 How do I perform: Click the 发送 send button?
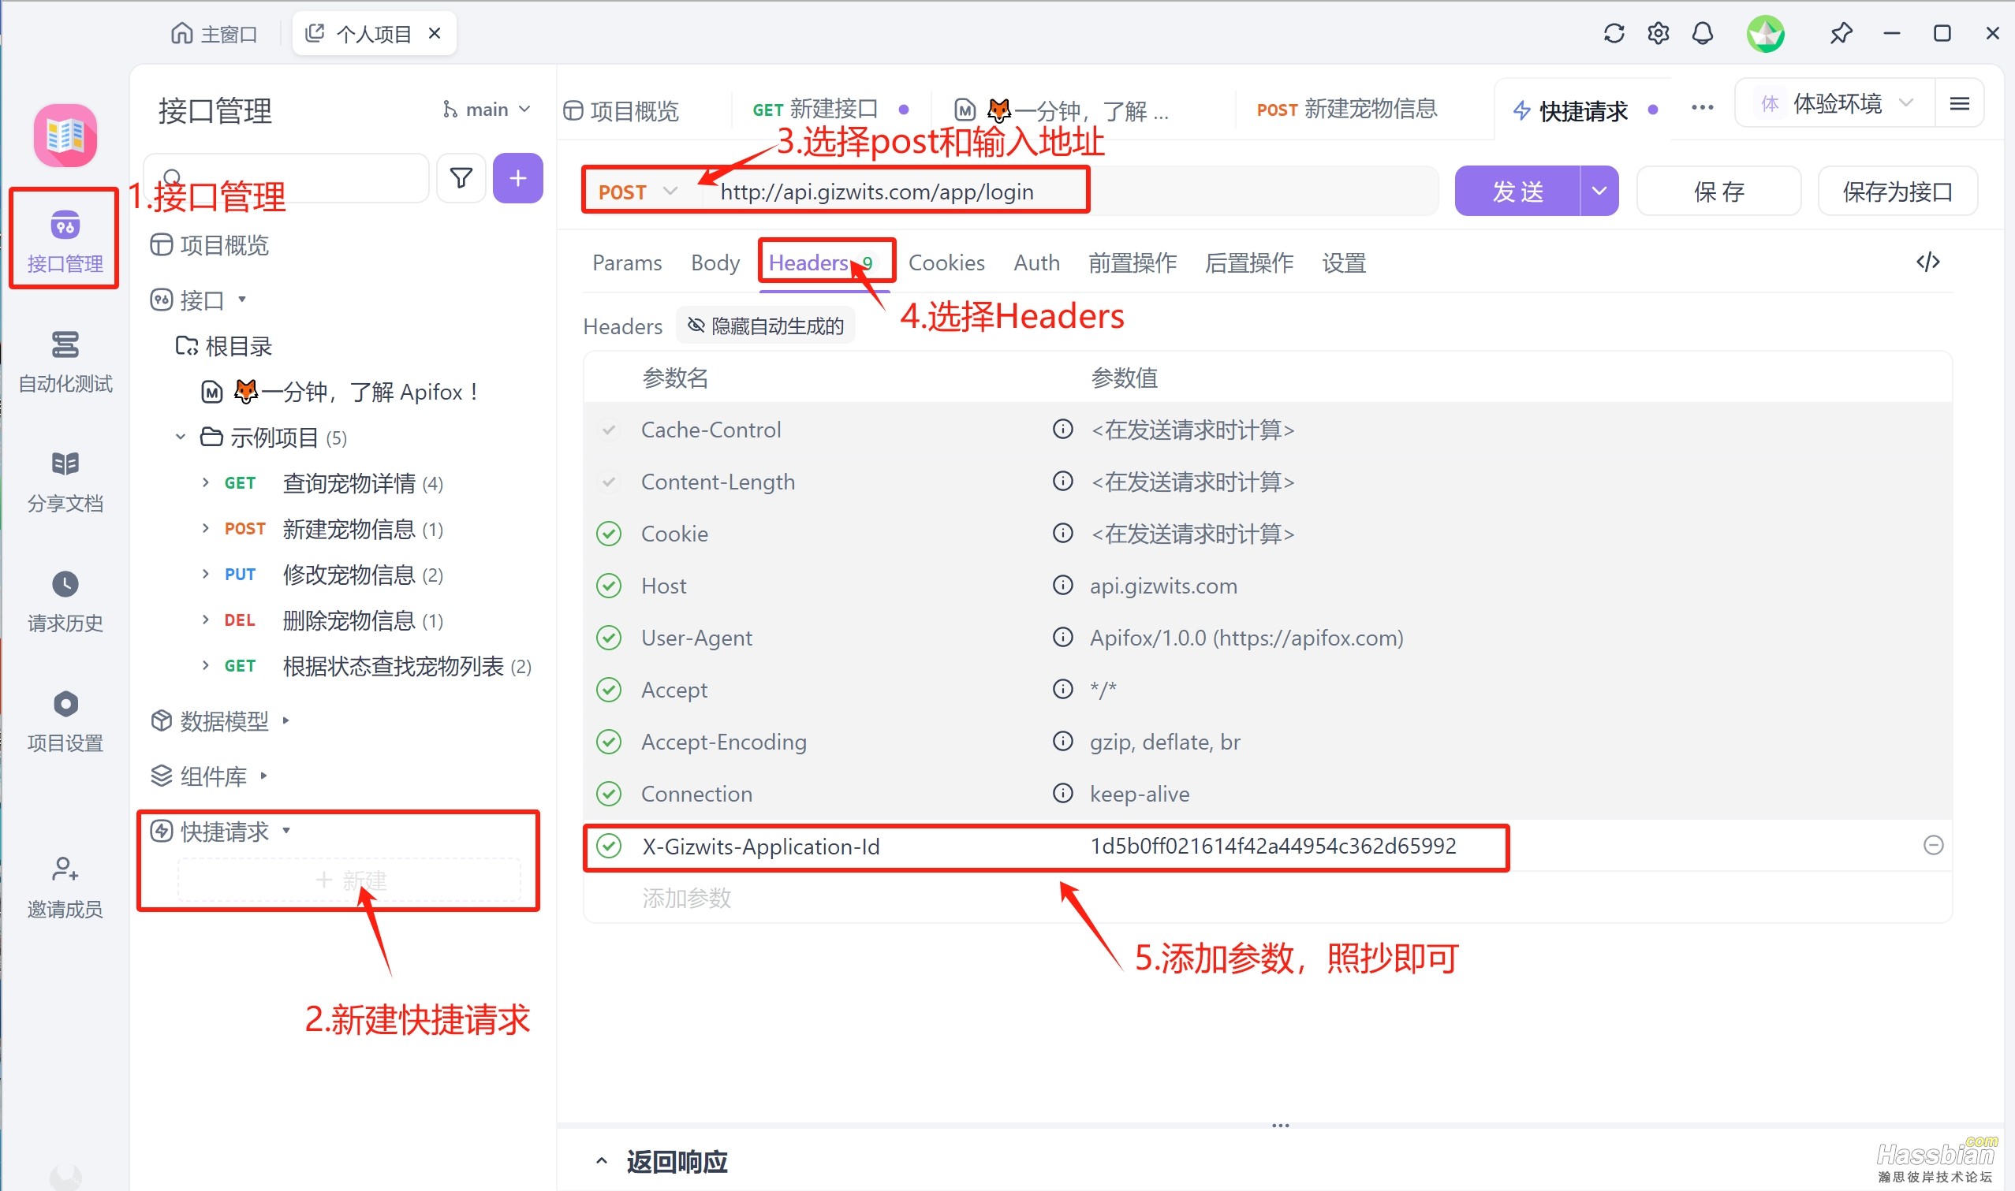pyautogui.click(x=1517, y=191)
